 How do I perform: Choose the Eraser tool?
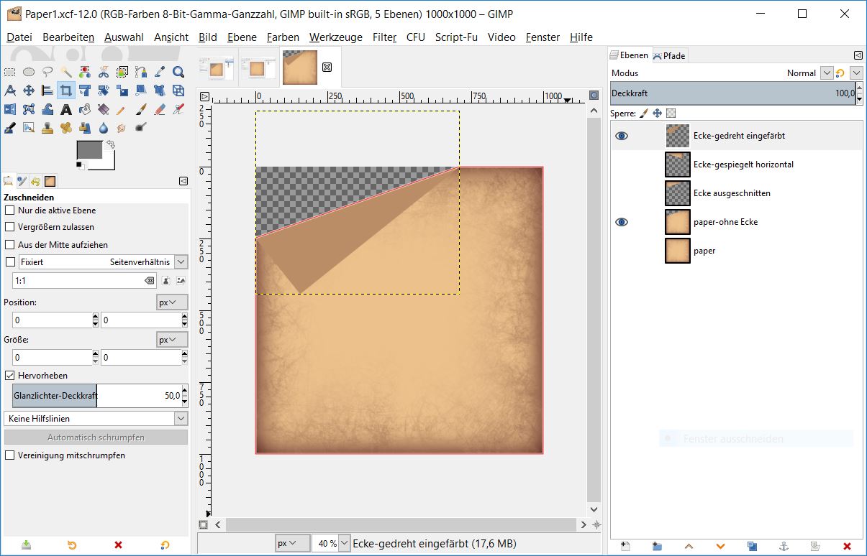click(x=160, y=109)
